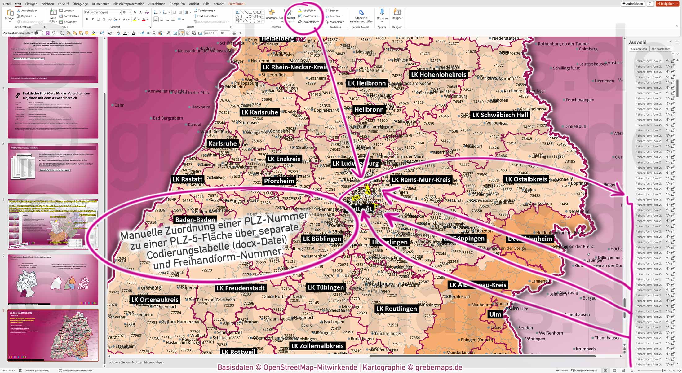
Task: Toggle visibility of Freihandform: Form 2 second entry
Action: (668, 67)
